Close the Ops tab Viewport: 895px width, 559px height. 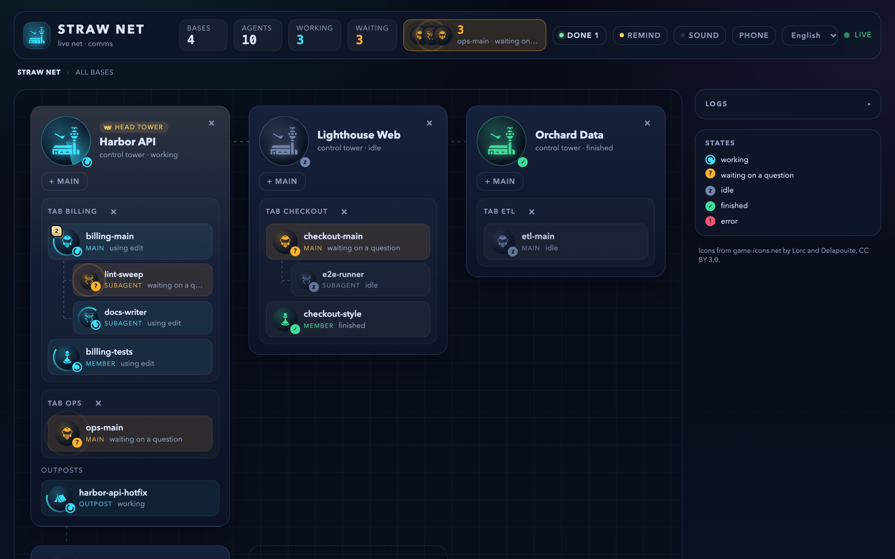point(98,403)
